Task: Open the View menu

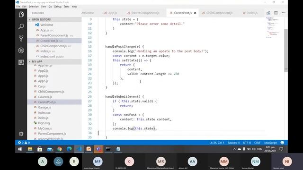Action: [44, 7]
